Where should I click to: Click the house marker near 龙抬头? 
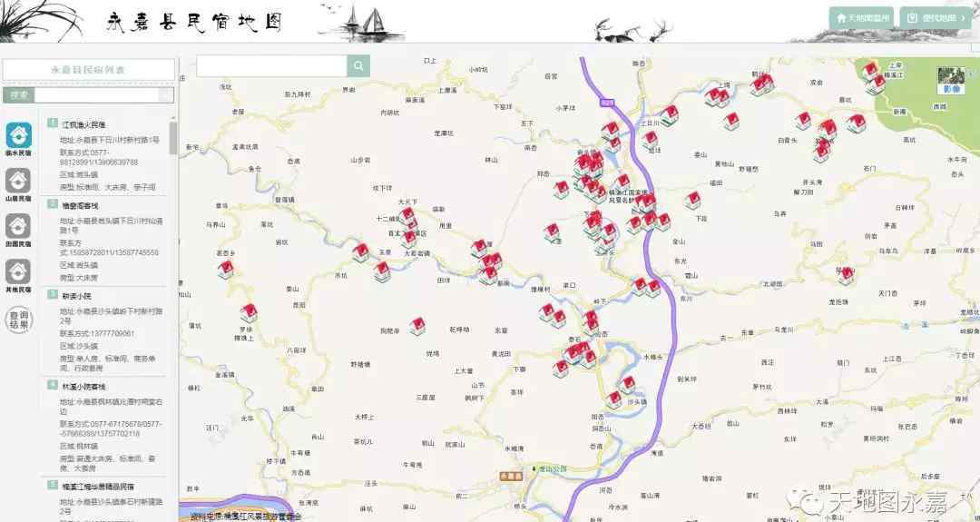pyautogui.click(x=847, y=273)
